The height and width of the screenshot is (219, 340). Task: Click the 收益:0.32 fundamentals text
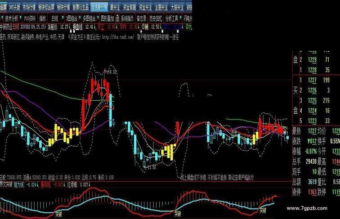55,178
